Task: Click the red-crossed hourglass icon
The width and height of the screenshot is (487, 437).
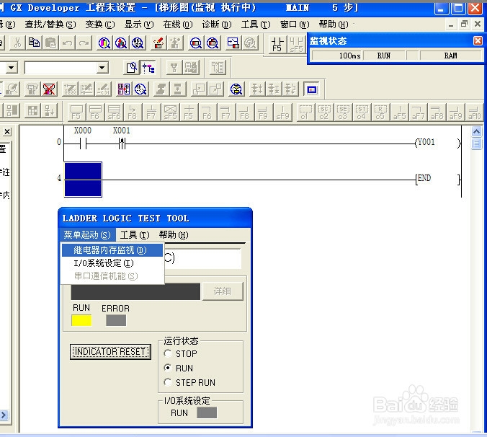Action: click(x=49, y=89)
